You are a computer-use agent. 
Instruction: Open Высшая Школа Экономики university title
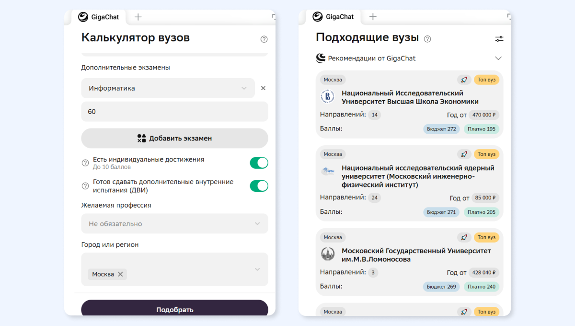[x=410, y=97]
